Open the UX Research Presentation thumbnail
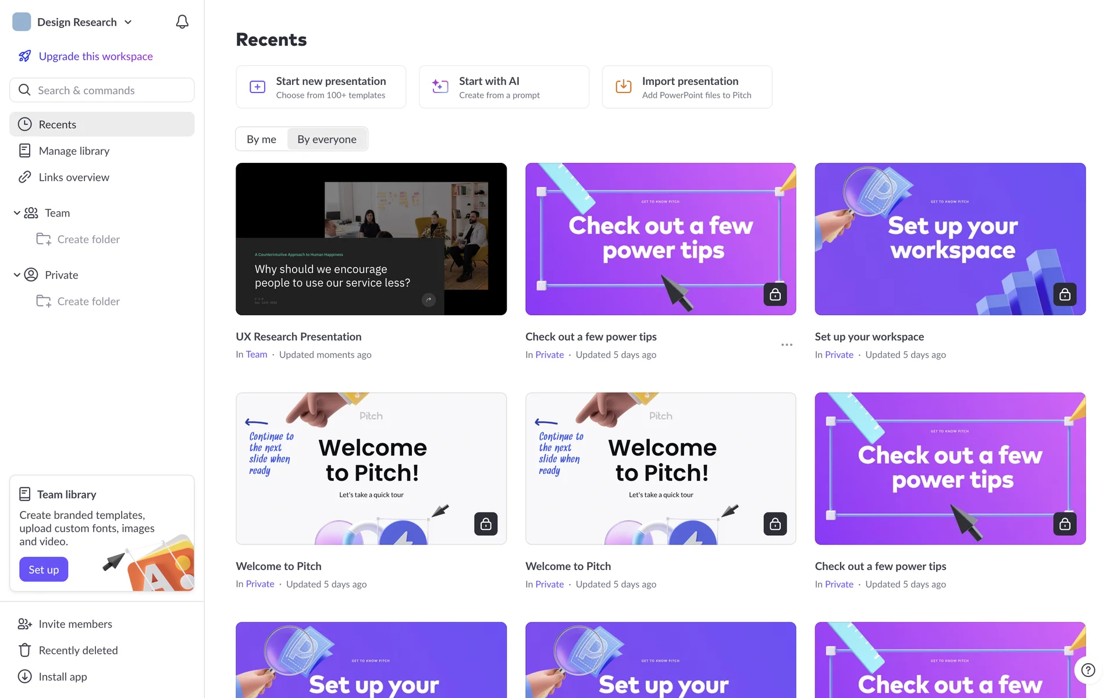The width and height of the screenshot is (1117, 698). click(x=371, y=239)
